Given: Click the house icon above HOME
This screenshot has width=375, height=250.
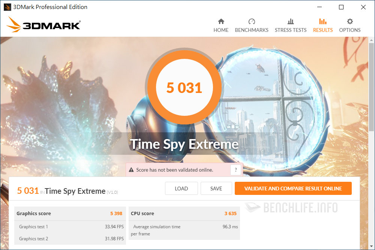Looking at the screenshot, I should [x=221, y=21].
